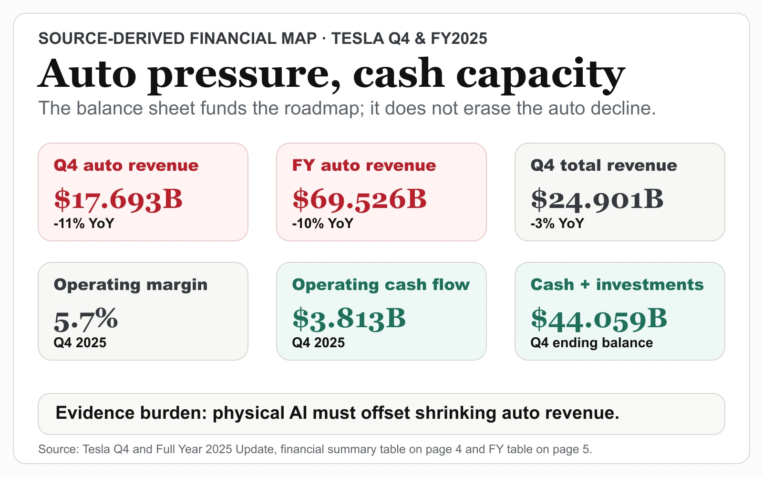
Task: Click the -11% YoY label
Action: (x=84, y=223)
